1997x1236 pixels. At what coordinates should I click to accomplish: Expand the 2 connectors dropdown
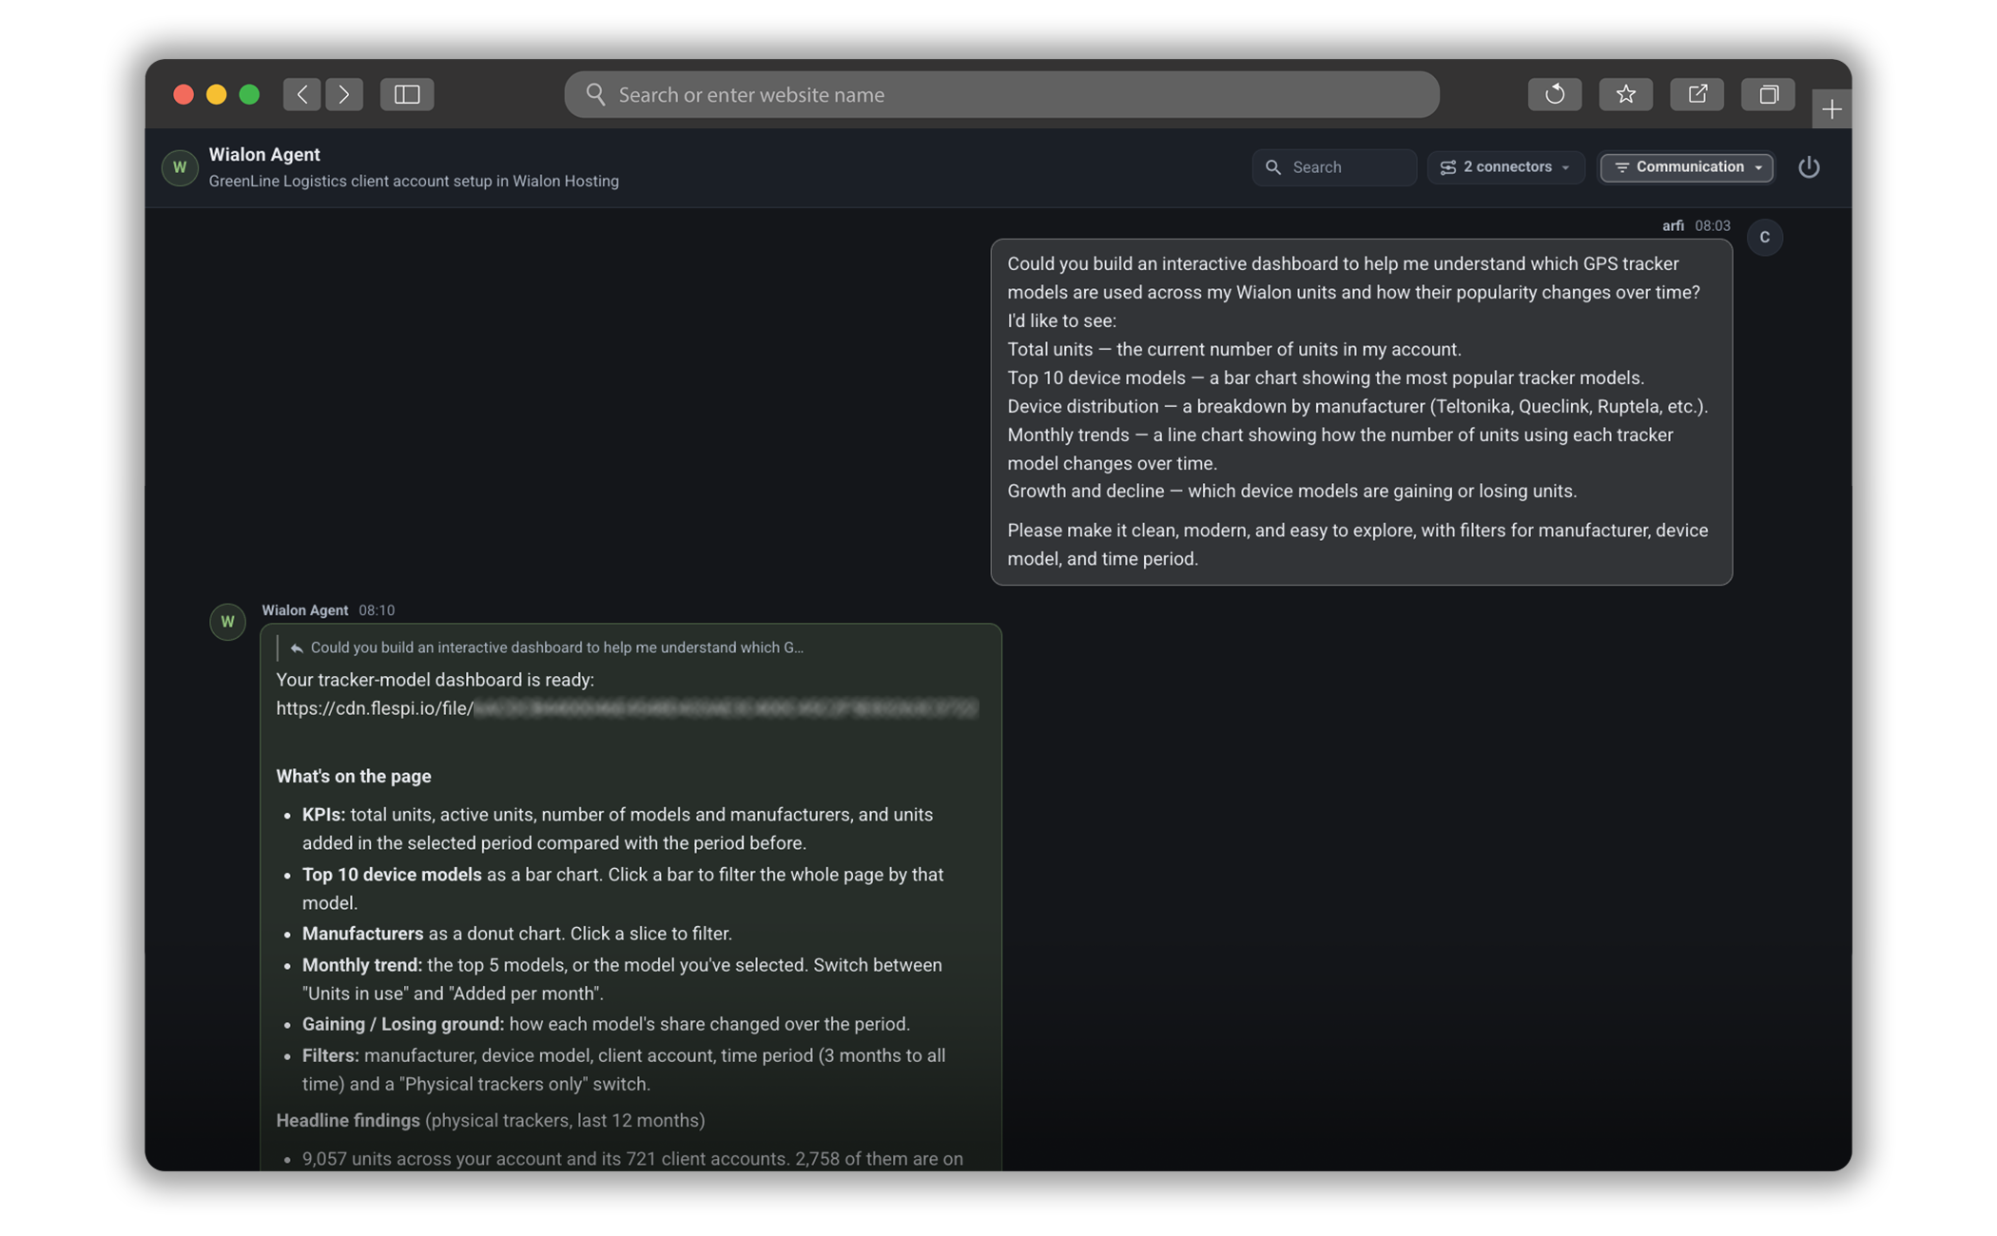click(x=1505, y=167)
